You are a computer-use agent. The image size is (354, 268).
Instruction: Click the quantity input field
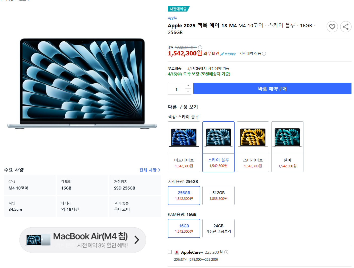(x=176, y=89)
